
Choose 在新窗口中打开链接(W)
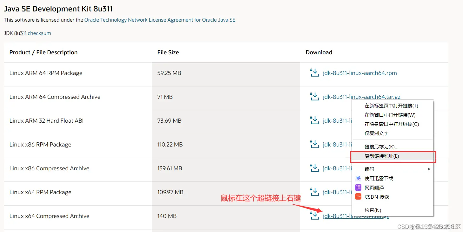click(393, 115)
